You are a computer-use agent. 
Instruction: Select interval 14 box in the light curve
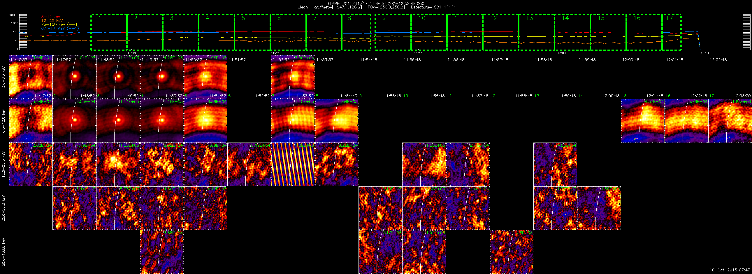click(x=572, y=32)
